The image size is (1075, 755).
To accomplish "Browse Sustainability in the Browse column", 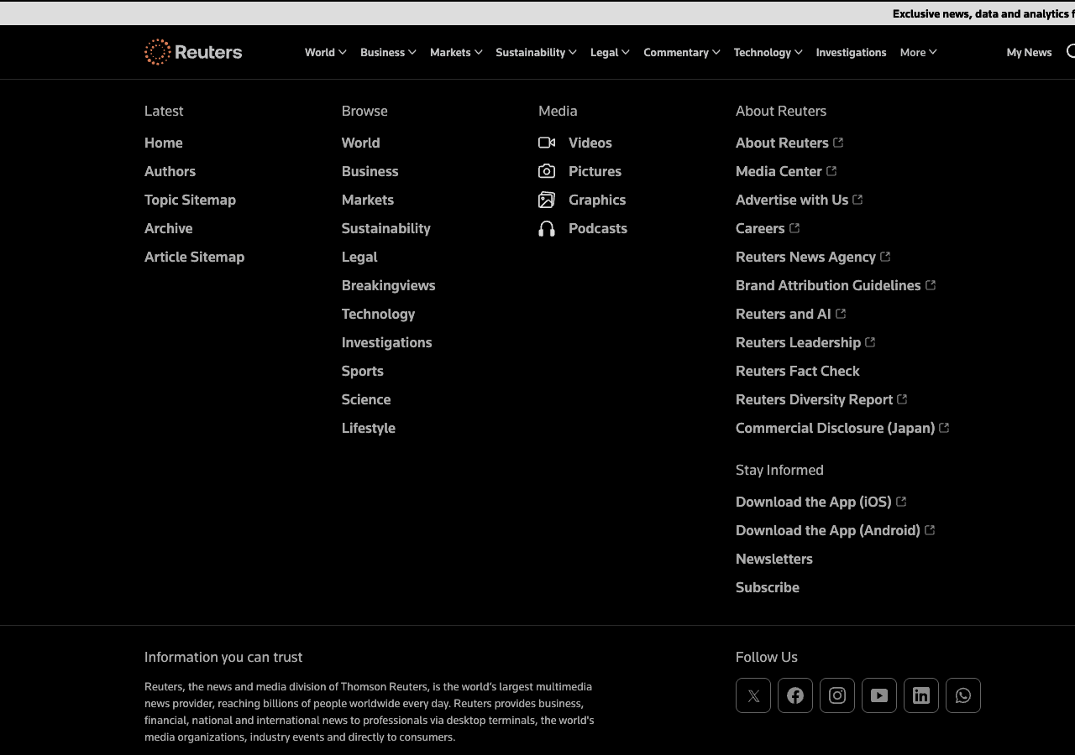I will pos(385,228).
